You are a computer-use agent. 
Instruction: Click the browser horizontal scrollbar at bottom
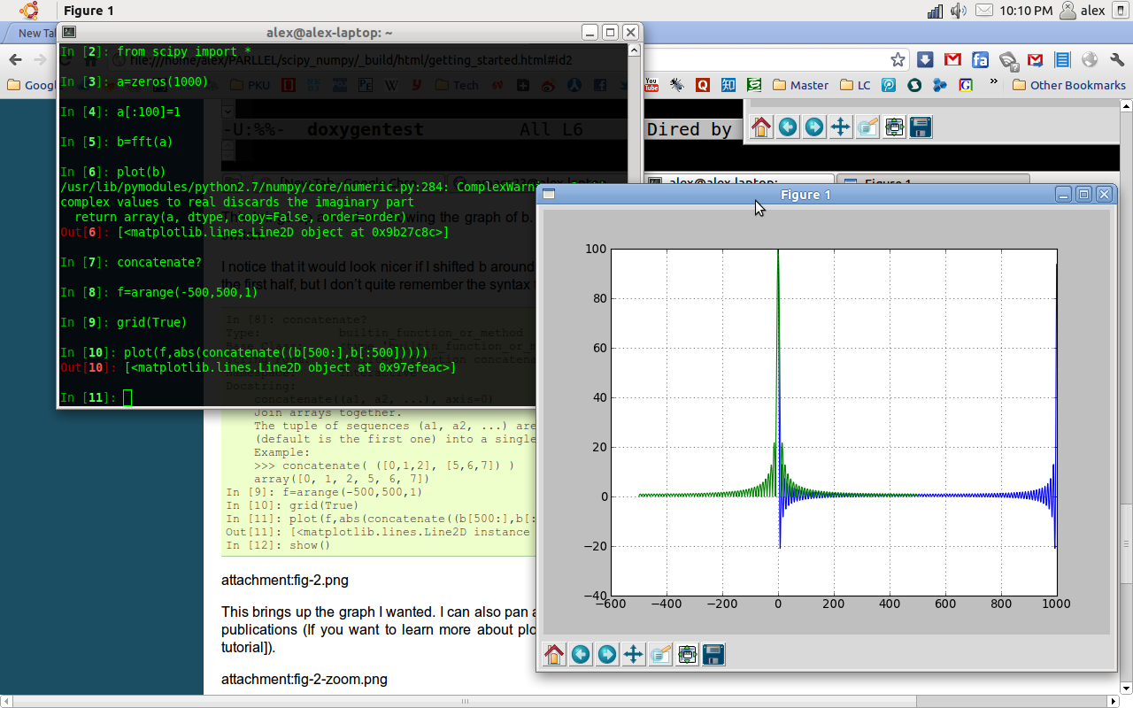point(466,702)
